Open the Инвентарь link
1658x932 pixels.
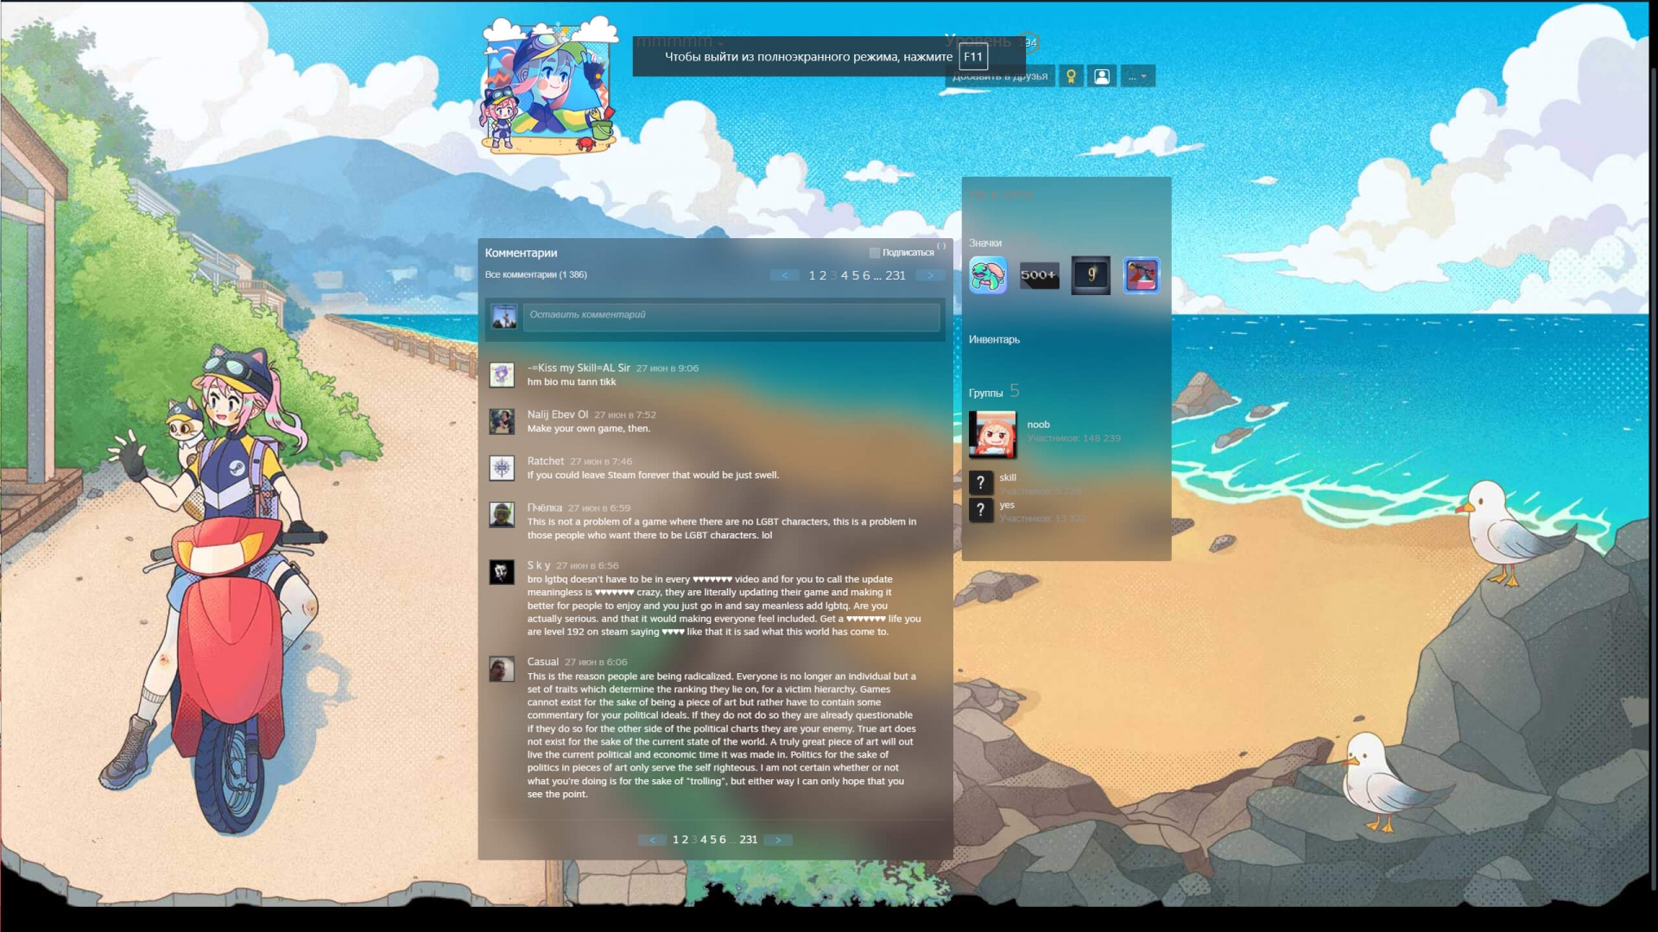[x=994, y=339]
